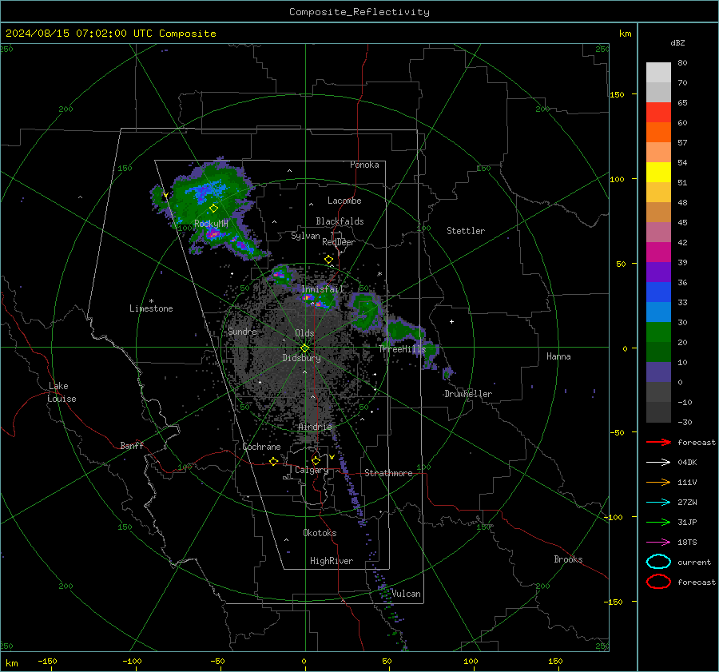Click the Drumheller city label

pyautogui.click(x=468, y=394)
